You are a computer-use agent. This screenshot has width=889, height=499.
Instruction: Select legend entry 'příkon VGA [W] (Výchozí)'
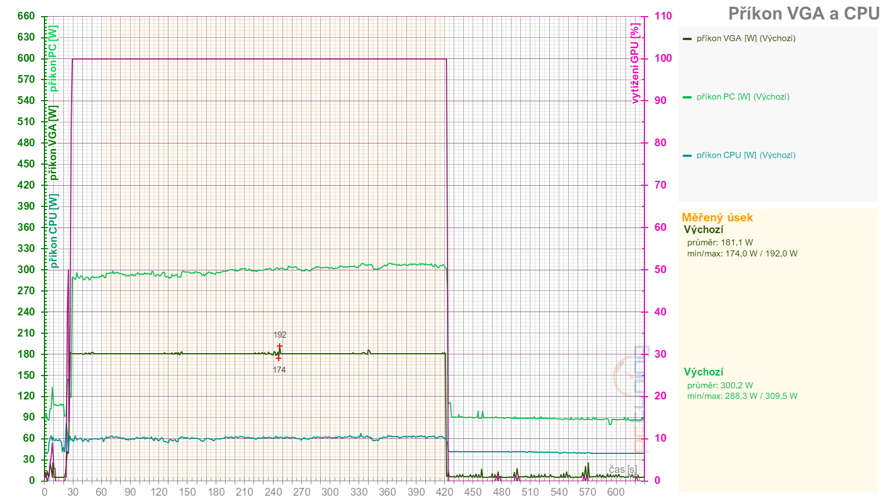coord(746,38)
